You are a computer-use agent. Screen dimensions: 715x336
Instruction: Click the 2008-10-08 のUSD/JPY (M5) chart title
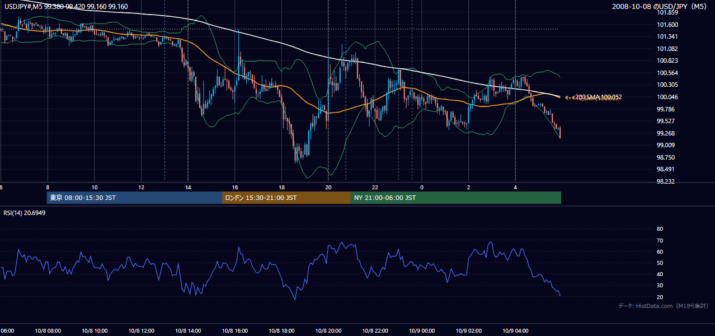tap(660, 7)
